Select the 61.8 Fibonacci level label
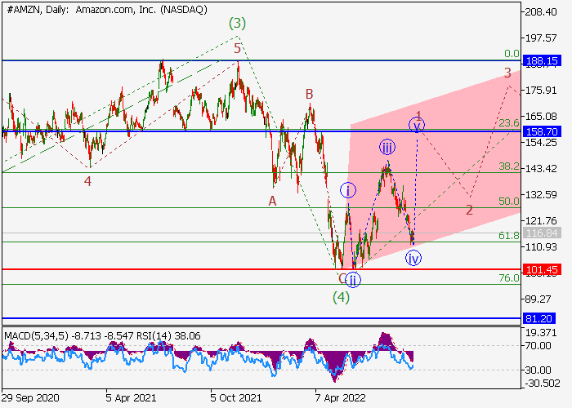The image size is (572, 408). tap(509, 236)
